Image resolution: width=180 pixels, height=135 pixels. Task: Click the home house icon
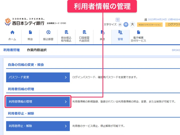coord(12,32)
